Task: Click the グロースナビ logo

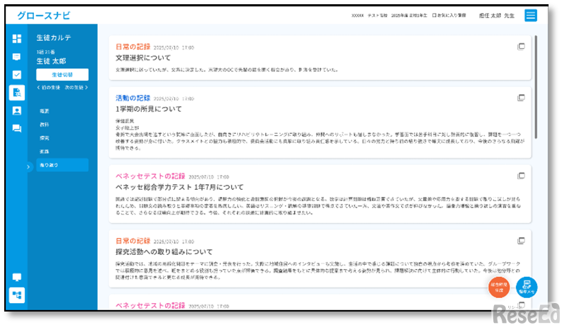Action: click(44, 16)
